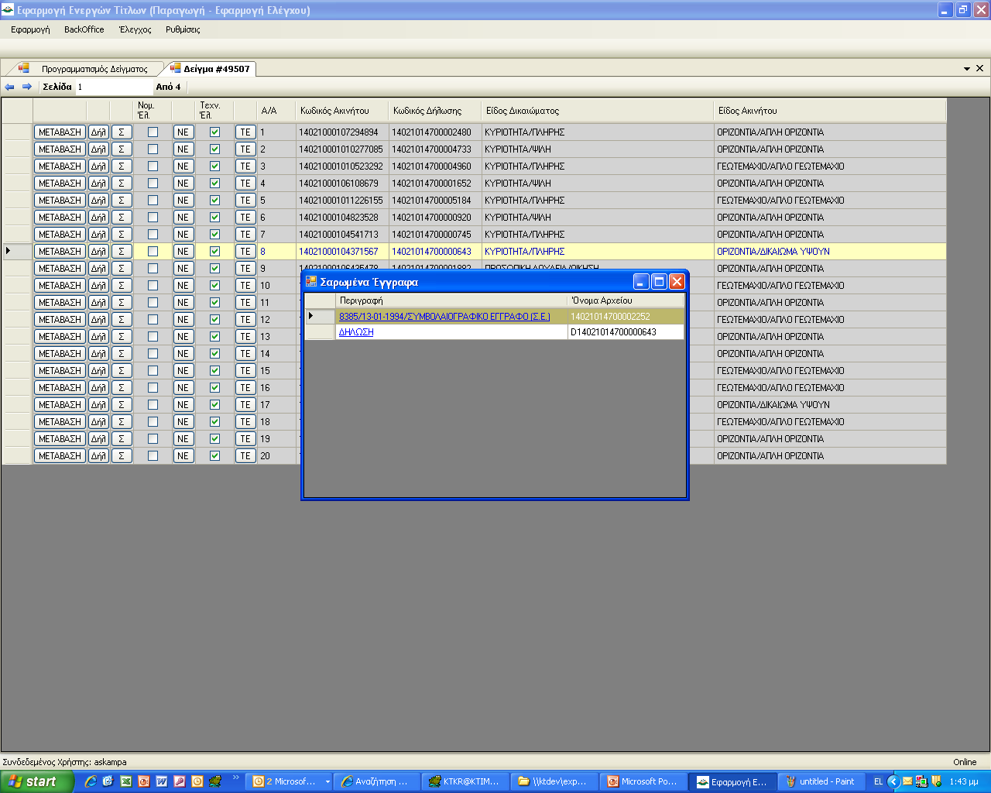Open the Ρυθμίσεις menu

[183, 29]
